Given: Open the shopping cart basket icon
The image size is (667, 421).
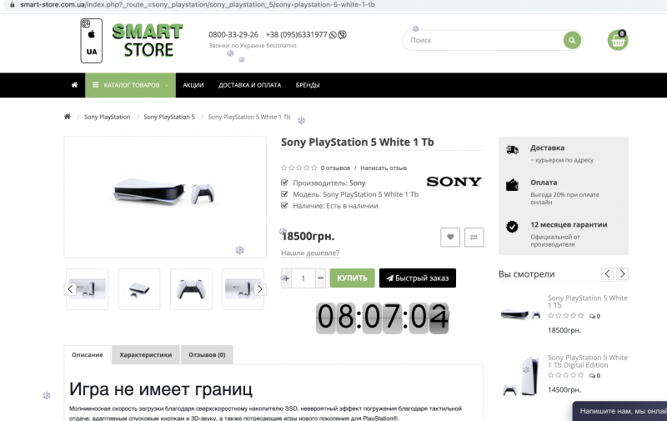Looking at the screenshot, I should pos(618,40).
